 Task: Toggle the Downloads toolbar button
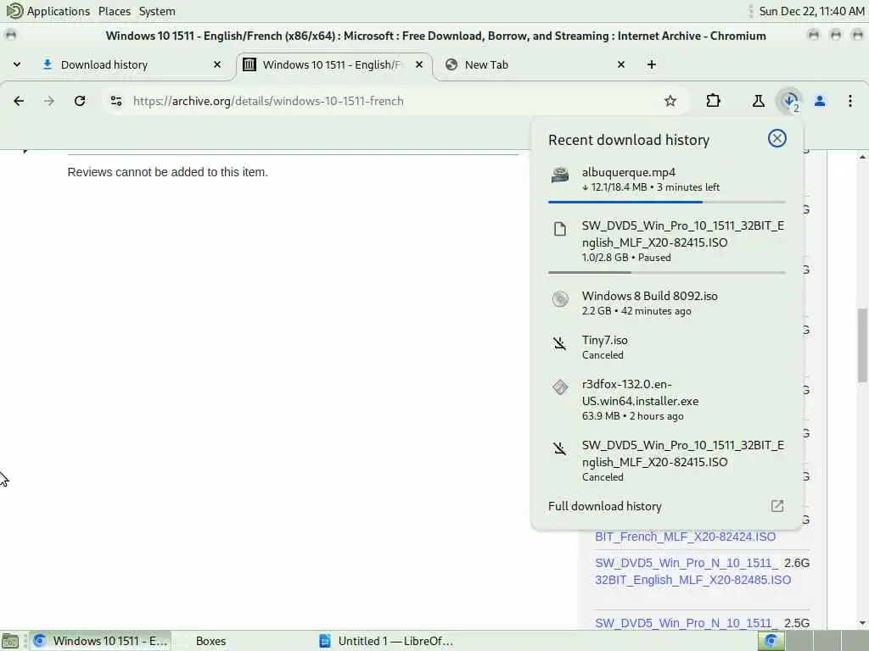tap(790, 101)
